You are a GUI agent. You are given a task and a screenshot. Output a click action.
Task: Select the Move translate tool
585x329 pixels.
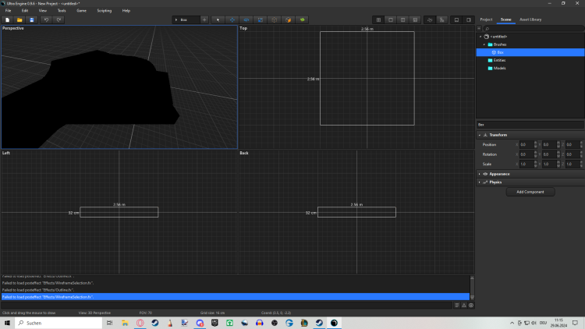point(232,19)
